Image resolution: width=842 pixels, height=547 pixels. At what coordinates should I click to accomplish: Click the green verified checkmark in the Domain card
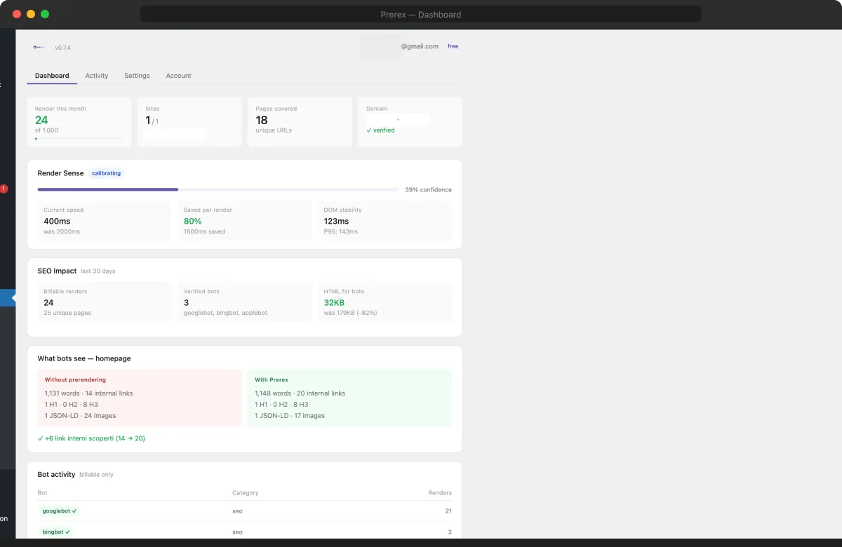(x=368, y=130)
